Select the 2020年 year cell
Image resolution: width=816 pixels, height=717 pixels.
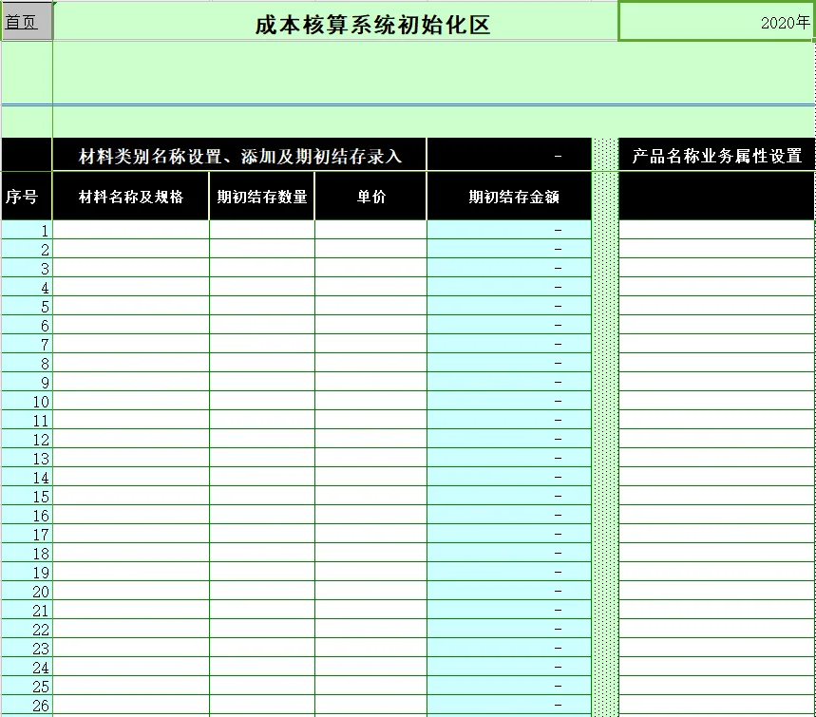click(x=716, y=22)
